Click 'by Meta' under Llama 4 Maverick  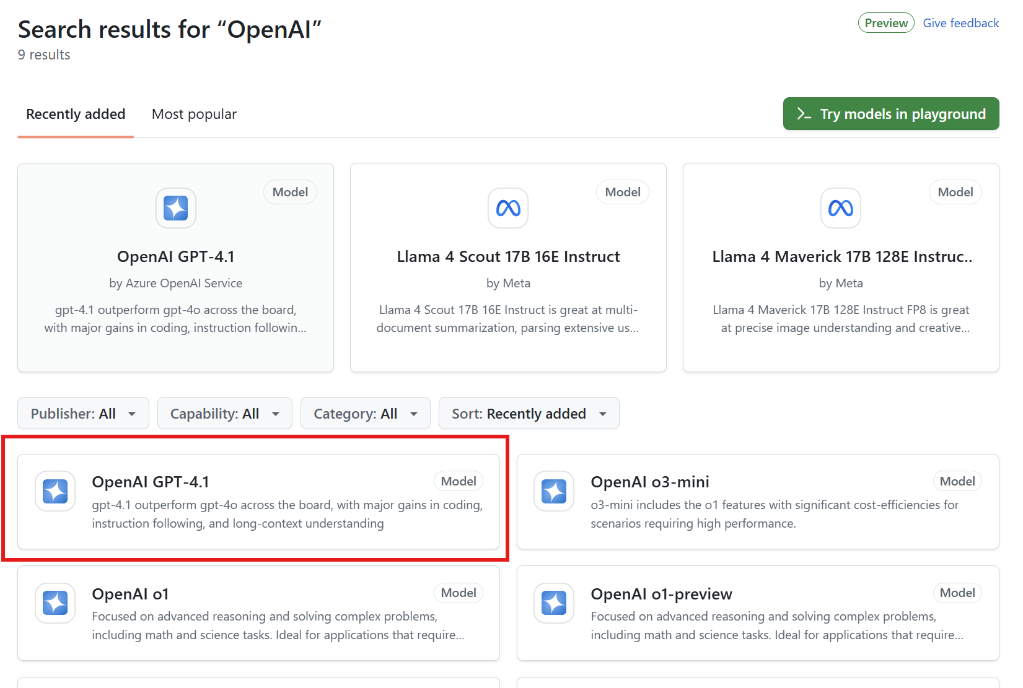click(x=841, y=283)
